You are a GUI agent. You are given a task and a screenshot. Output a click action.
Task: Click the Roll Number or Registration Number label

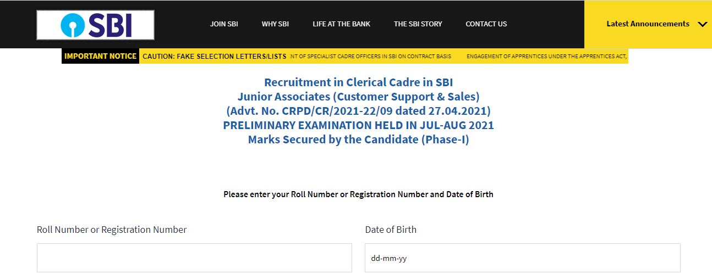[x=112, y=230]
